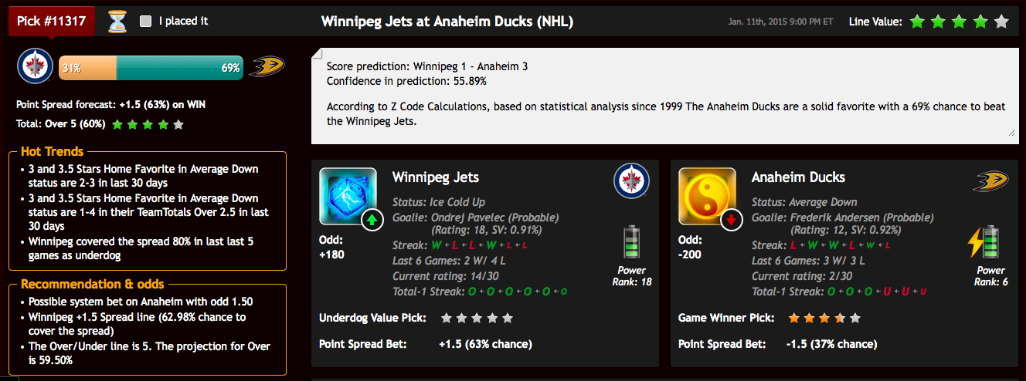Click the Winnipeg Ice Cold Up status icon

point(348,196)
